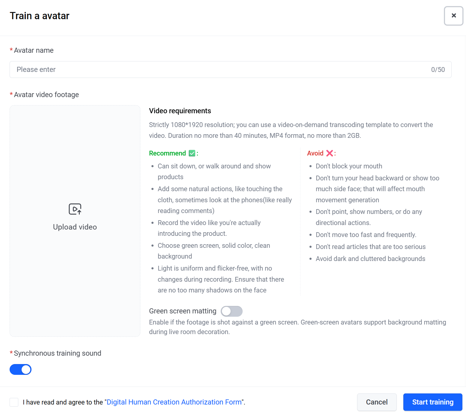Click the Cancel button
The width and height of the screenshot is (466, 412).
click(x=377, y=402)
